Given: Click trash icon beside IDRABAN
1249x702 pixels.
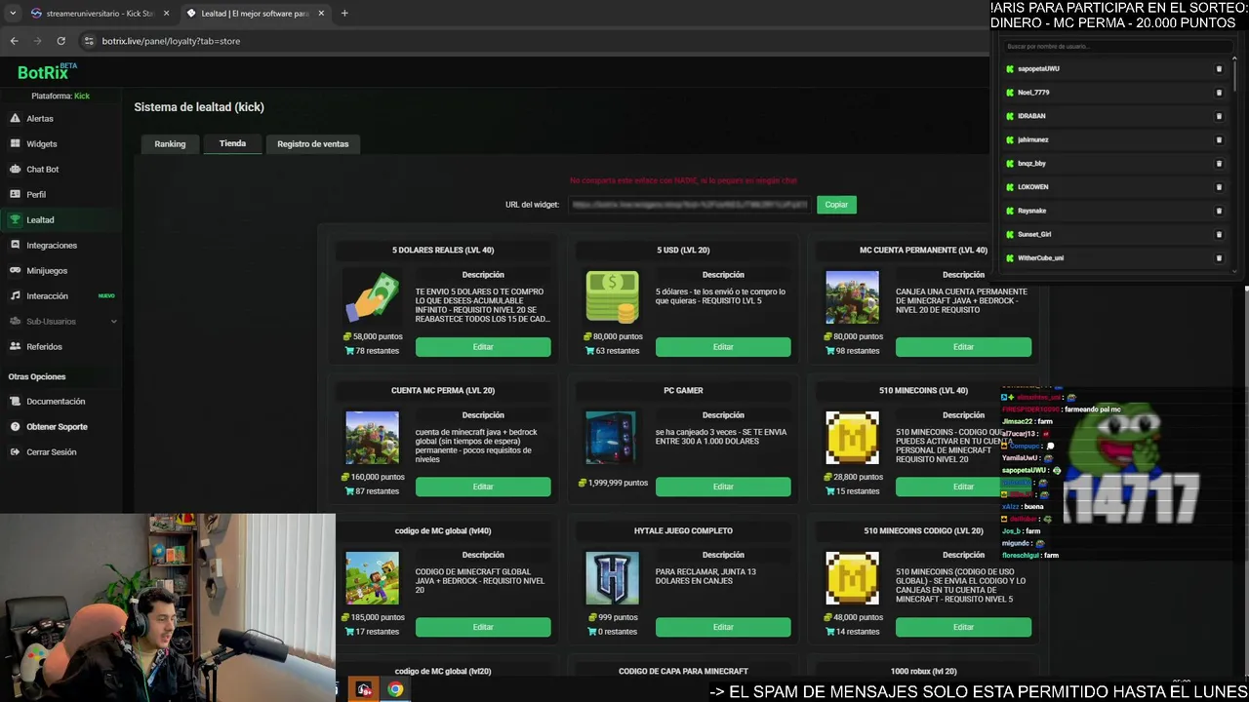Looking at the screenshot, I should point(1219,116).
